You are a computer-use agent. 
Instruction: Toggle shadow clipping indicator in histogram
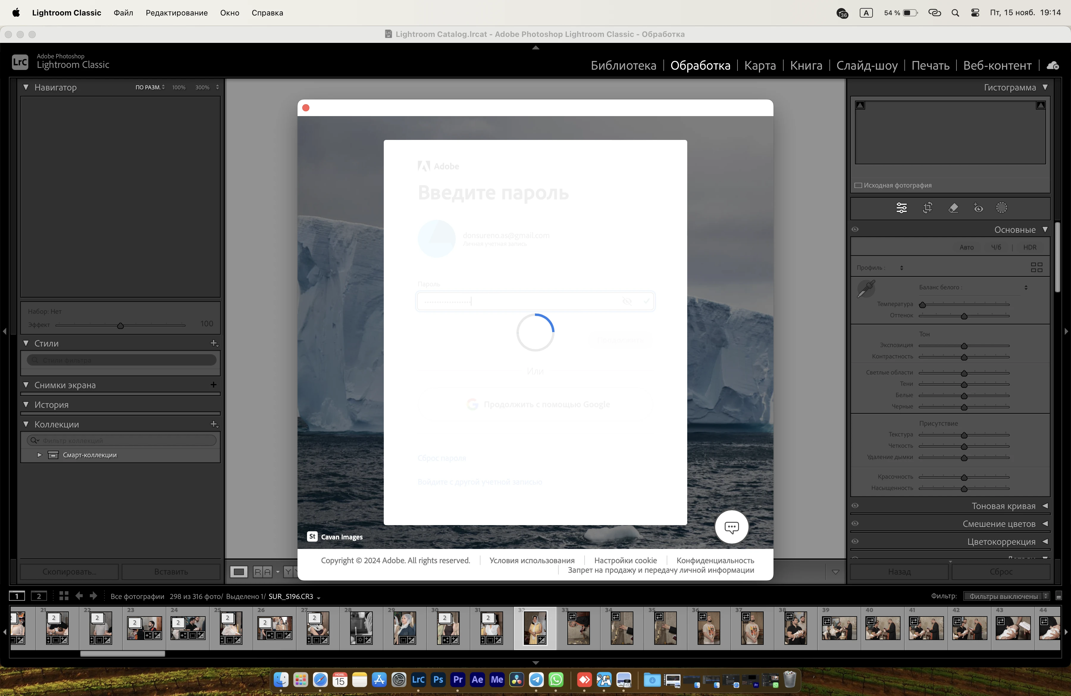pyautogui.click(x=860, y=105)
